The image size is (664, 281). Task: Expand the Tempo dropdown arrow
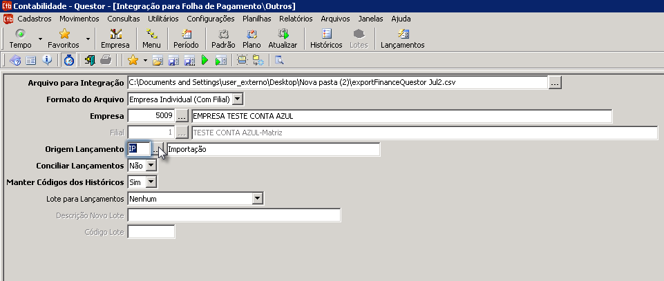coord(40,39)
